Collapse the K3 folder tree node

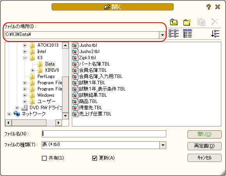[x=25, y=58]
